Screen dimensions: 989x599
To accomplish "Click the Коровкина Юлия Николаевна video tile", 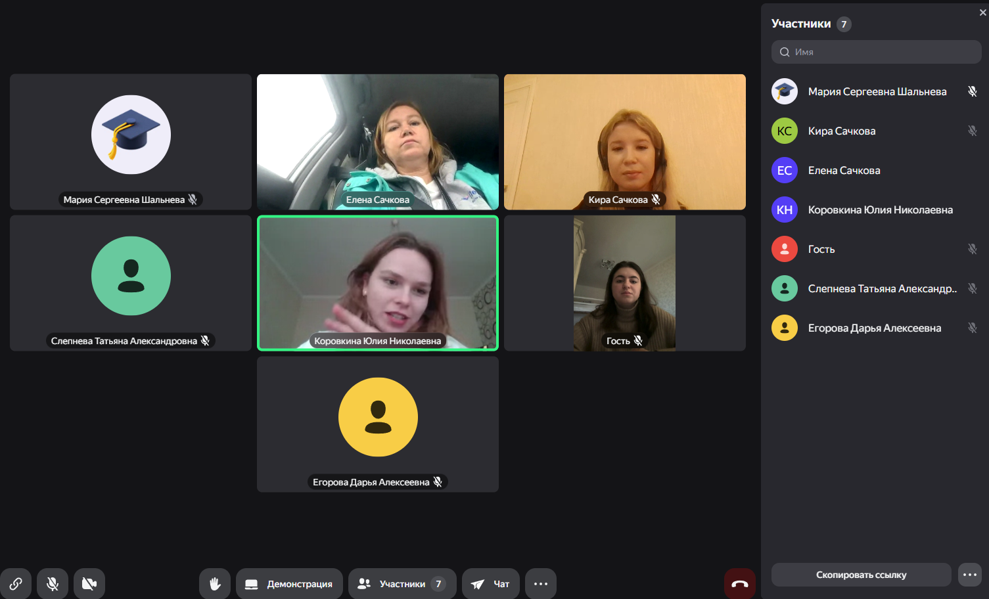I will 378,282.
